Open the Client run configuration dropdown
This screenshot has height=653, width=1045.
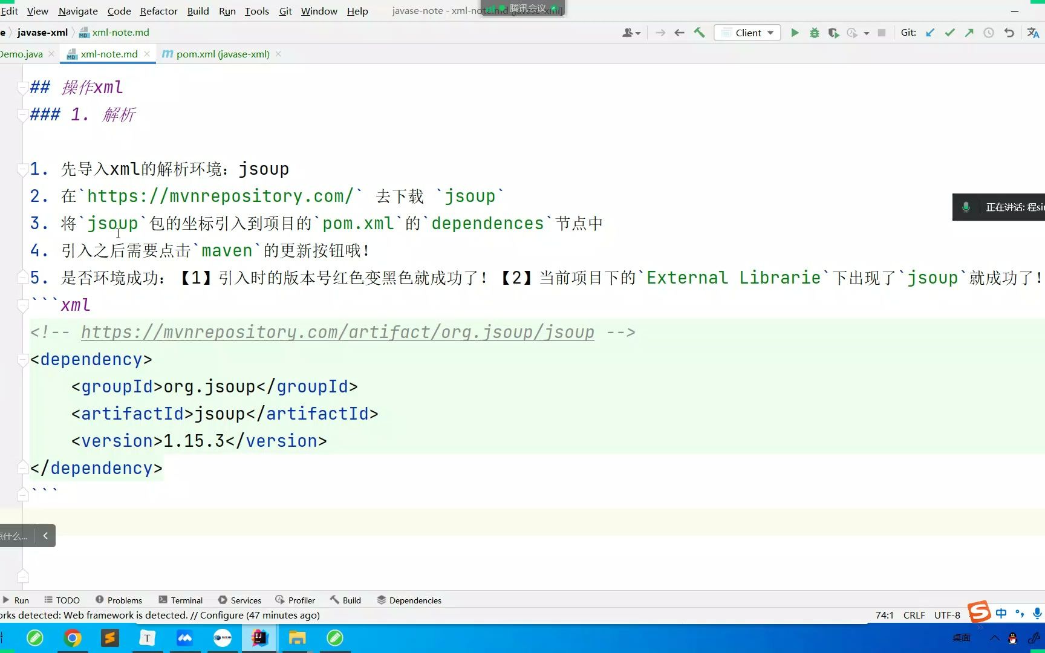747,33
